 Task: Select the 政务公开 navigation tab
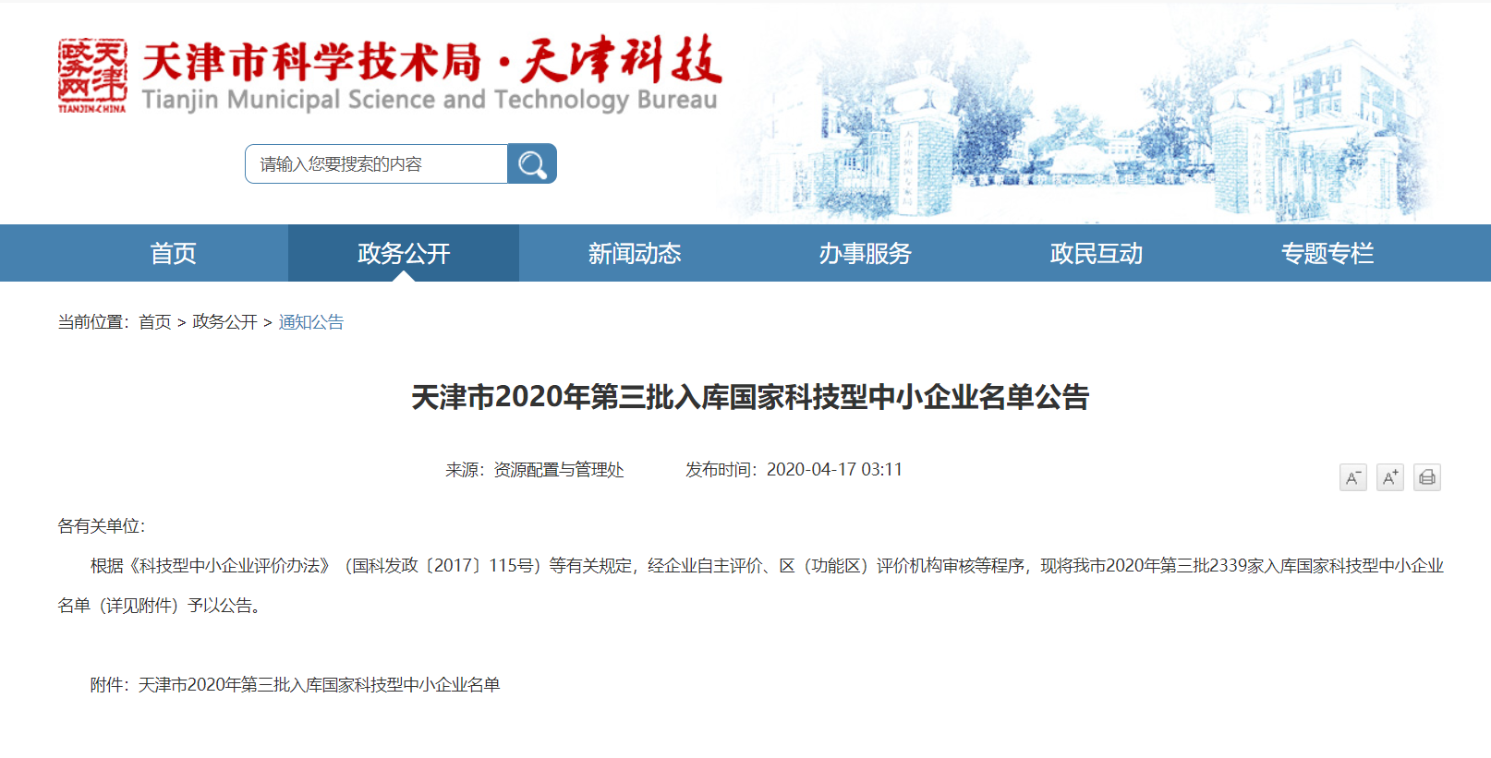click(404, 253)
